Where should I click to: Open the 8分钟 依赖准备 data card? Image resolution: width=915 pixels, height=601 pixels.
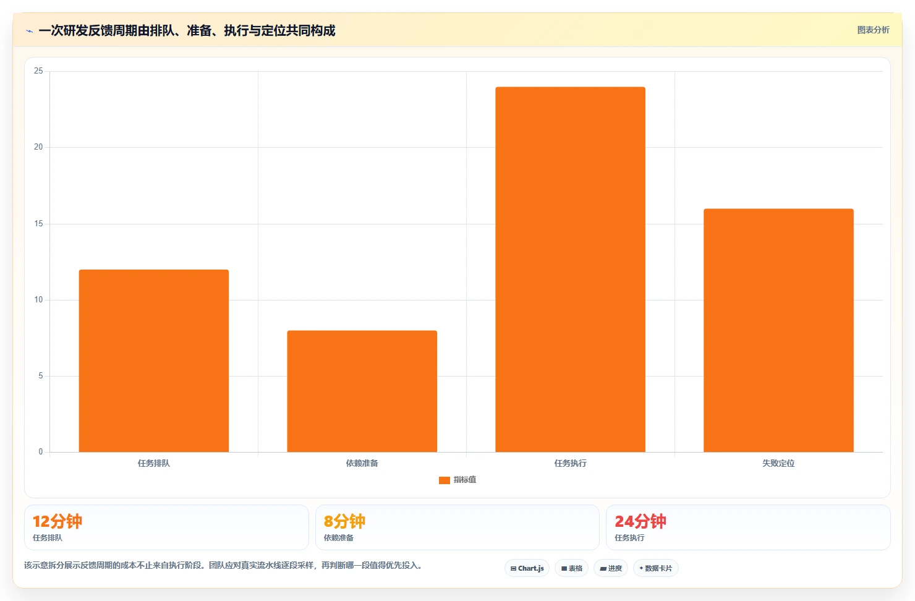coord(457,527)
